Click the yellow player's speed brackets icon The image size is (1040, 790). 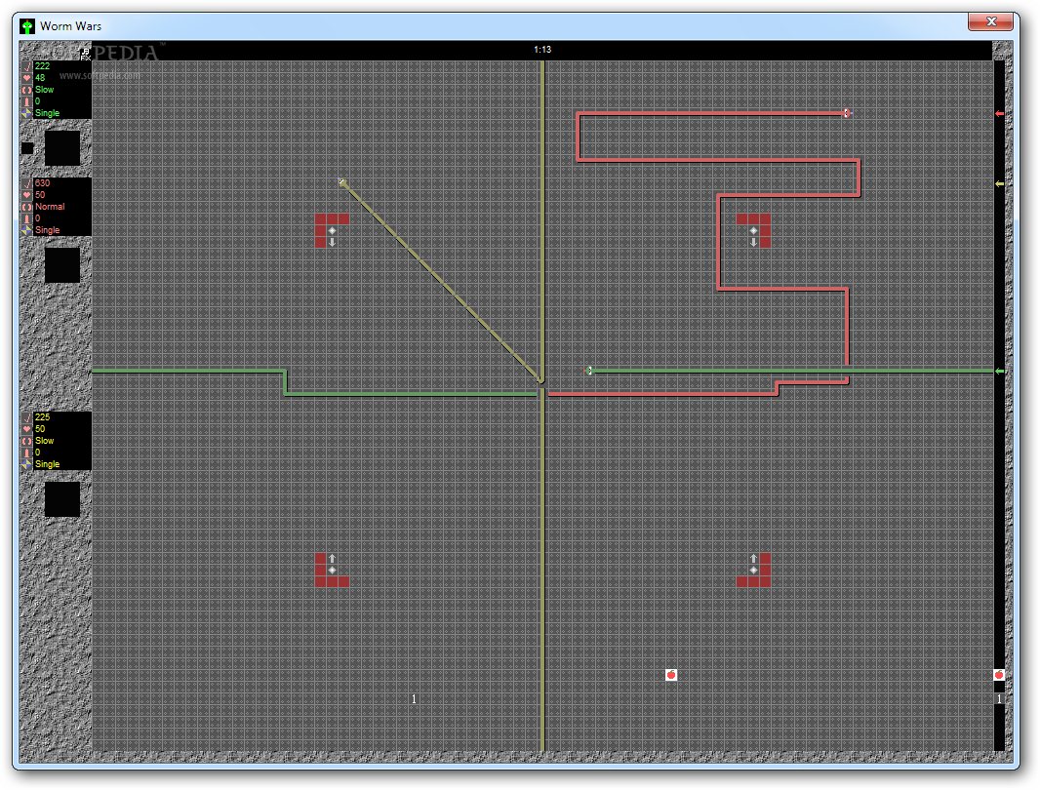point(27,441)
